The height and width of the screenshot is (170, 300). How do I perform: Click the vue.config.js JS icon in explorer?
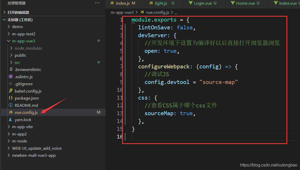[11, 112]
